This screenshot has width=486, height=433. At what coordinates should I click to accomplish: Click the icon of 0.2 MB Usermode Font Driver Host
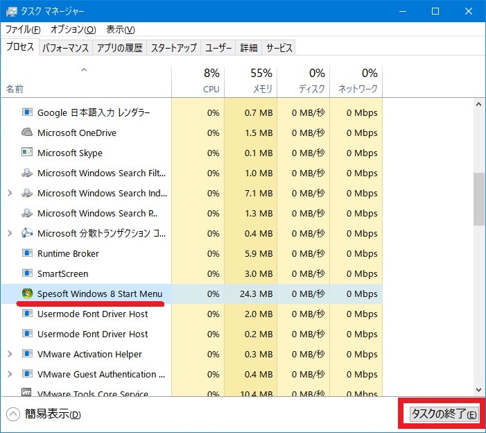(27, 334)
